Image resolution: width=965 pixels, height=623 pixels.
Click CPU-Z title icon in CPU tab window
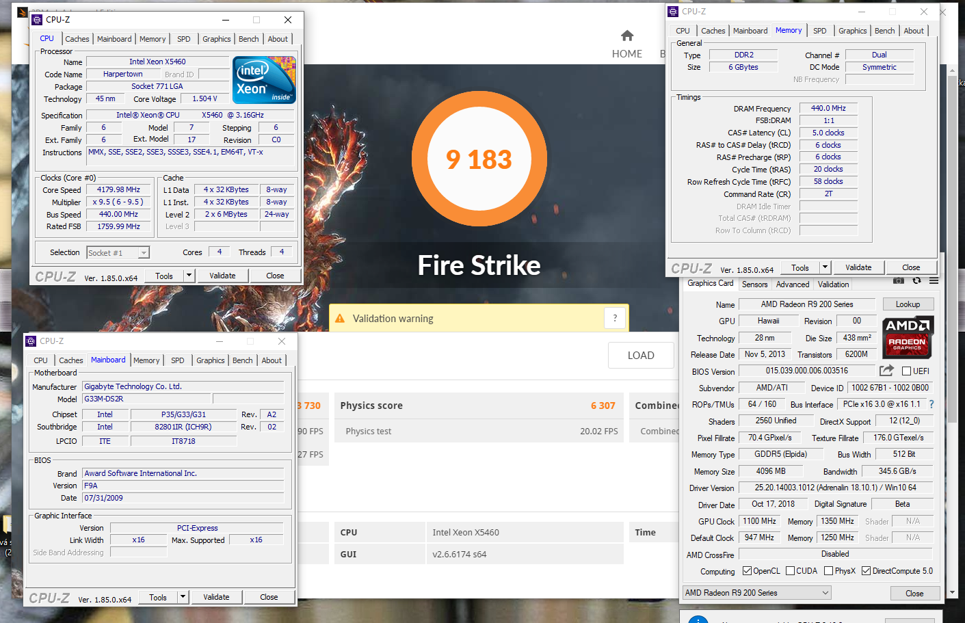click(x=38, y=20)
